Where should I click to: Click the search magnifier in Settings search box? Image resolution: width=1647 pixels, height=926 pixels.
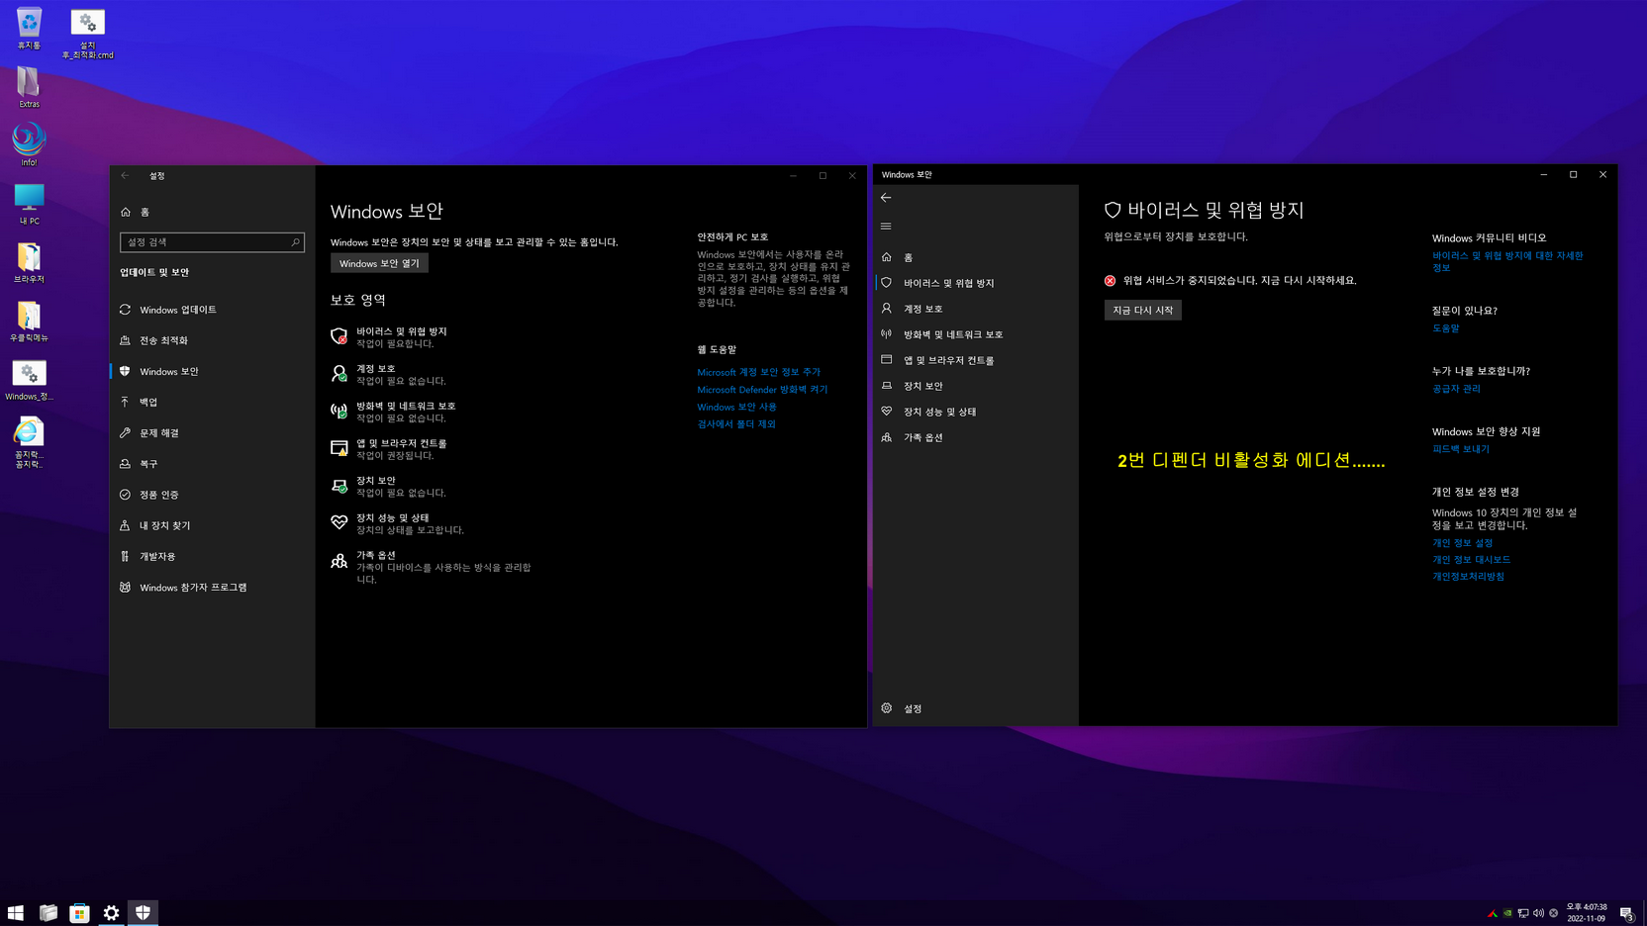tap(295, 242)
